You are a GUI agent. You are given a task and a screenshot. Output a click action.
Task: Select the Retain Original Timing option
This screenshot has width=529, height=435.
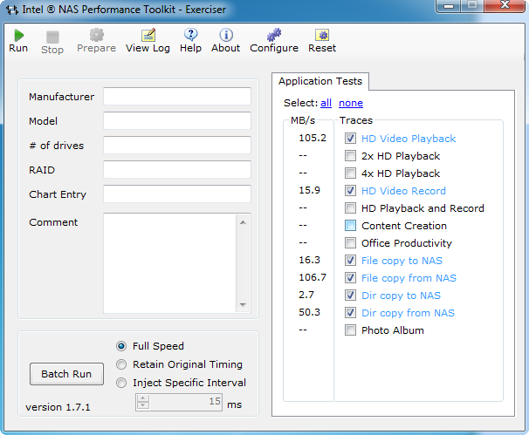[121, 364]
